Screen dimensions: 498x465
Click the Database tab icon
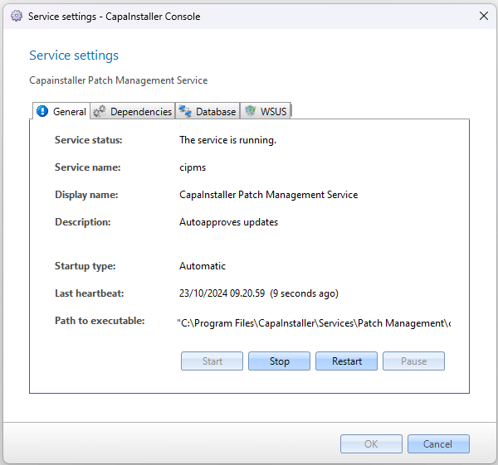point(185,111)
